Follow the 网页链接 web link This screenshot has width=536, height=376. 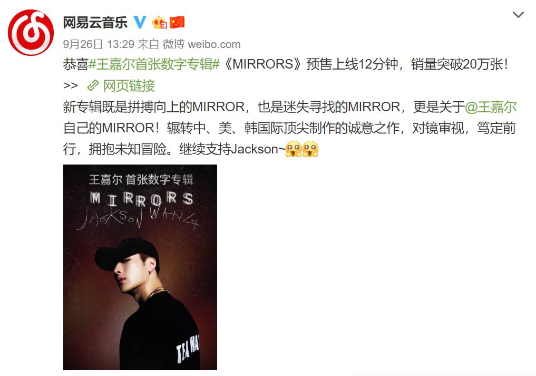[129, 85]
